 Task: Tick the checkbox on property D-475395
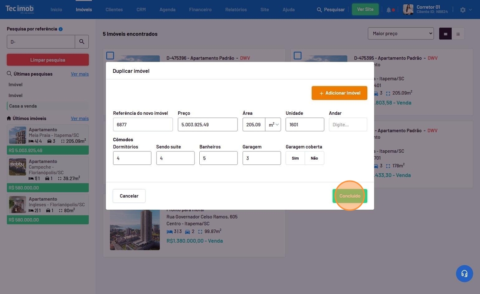coord(297,56)
